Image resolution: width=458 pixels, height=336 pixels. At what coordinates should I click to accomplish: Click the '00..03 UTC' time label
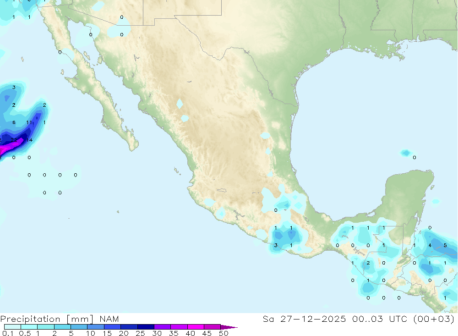tap(380, 319)
